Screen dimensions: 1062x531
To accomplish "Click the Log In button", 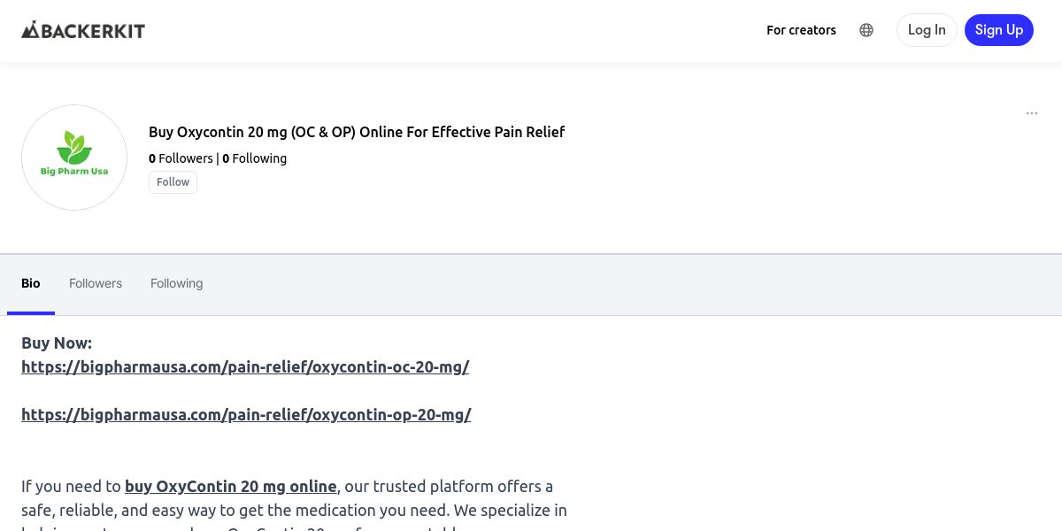I will [x=927, y=30].
